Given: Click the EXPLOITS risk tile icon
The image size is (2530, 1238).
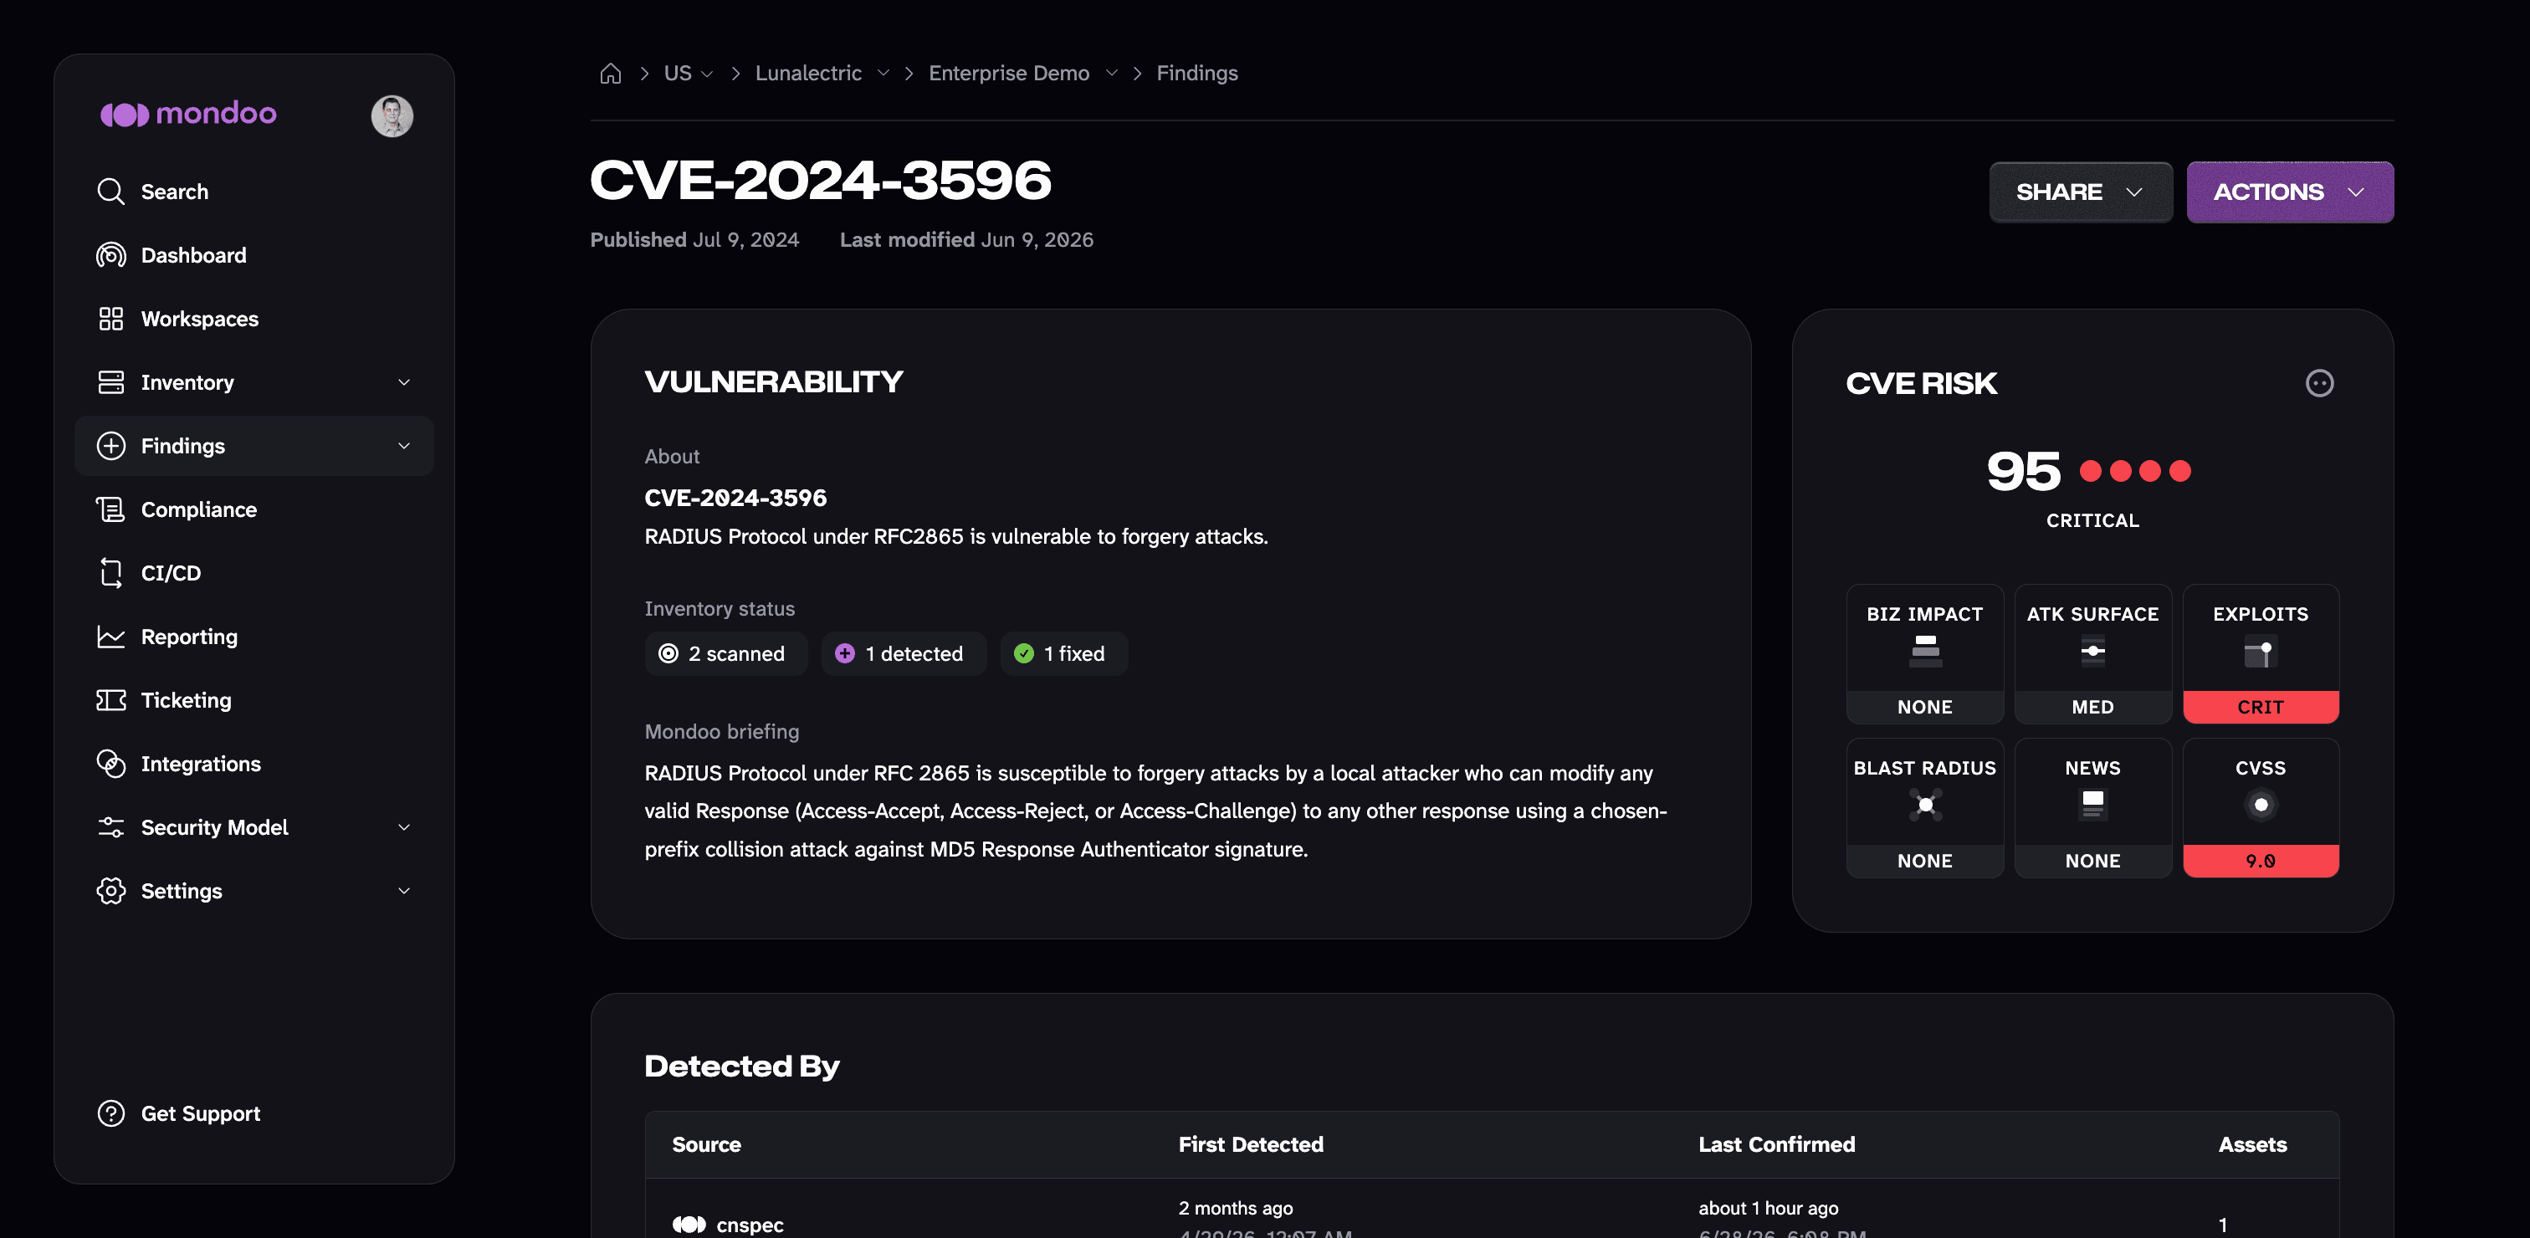Looking at the screenshot, I should [2261, 651].
